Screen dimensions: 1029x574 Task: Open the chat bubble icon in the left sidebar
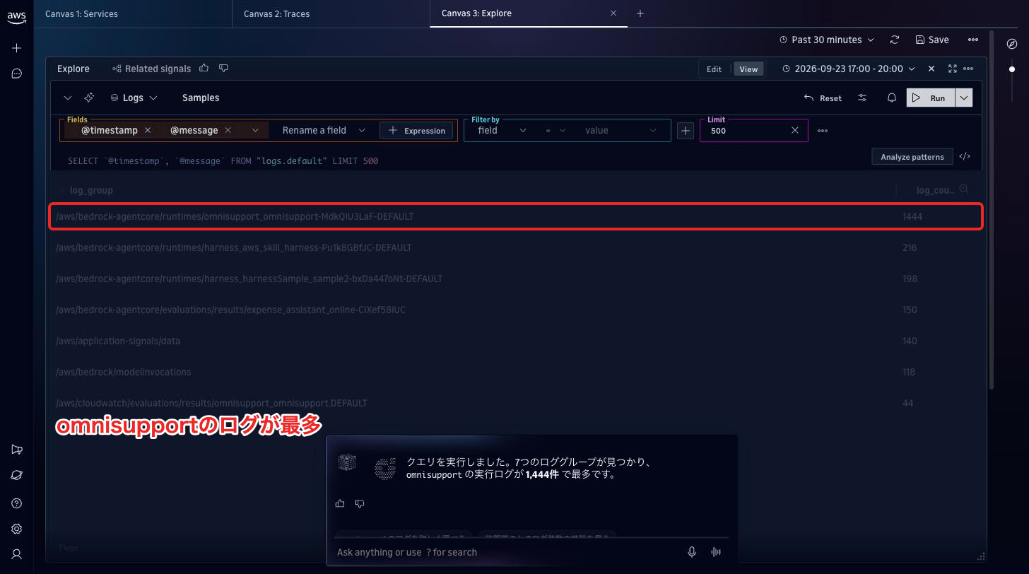[17, 74]
